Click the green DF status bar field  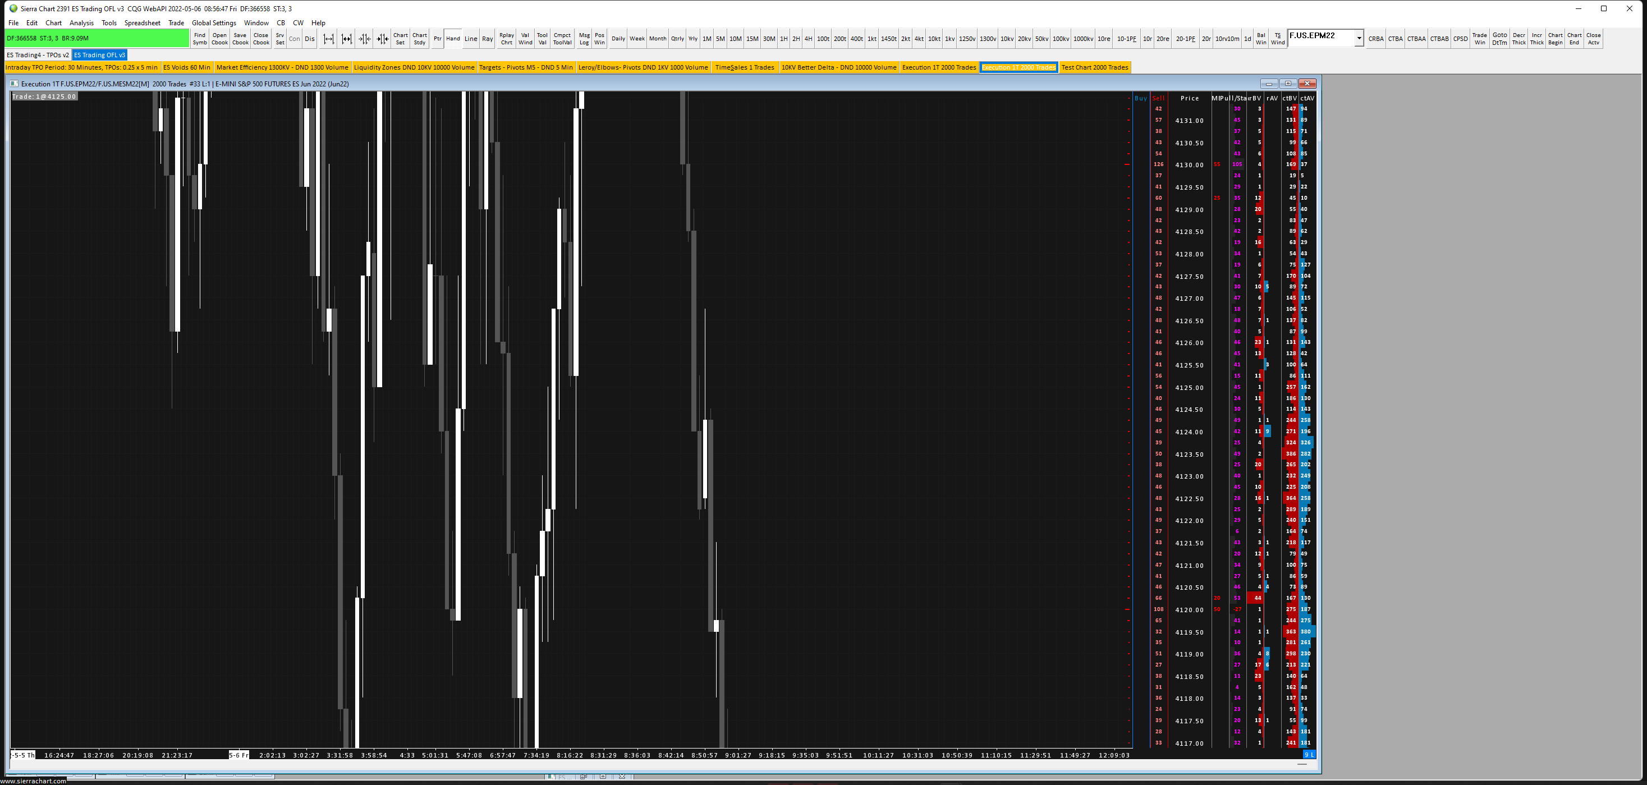click(97, 38)
